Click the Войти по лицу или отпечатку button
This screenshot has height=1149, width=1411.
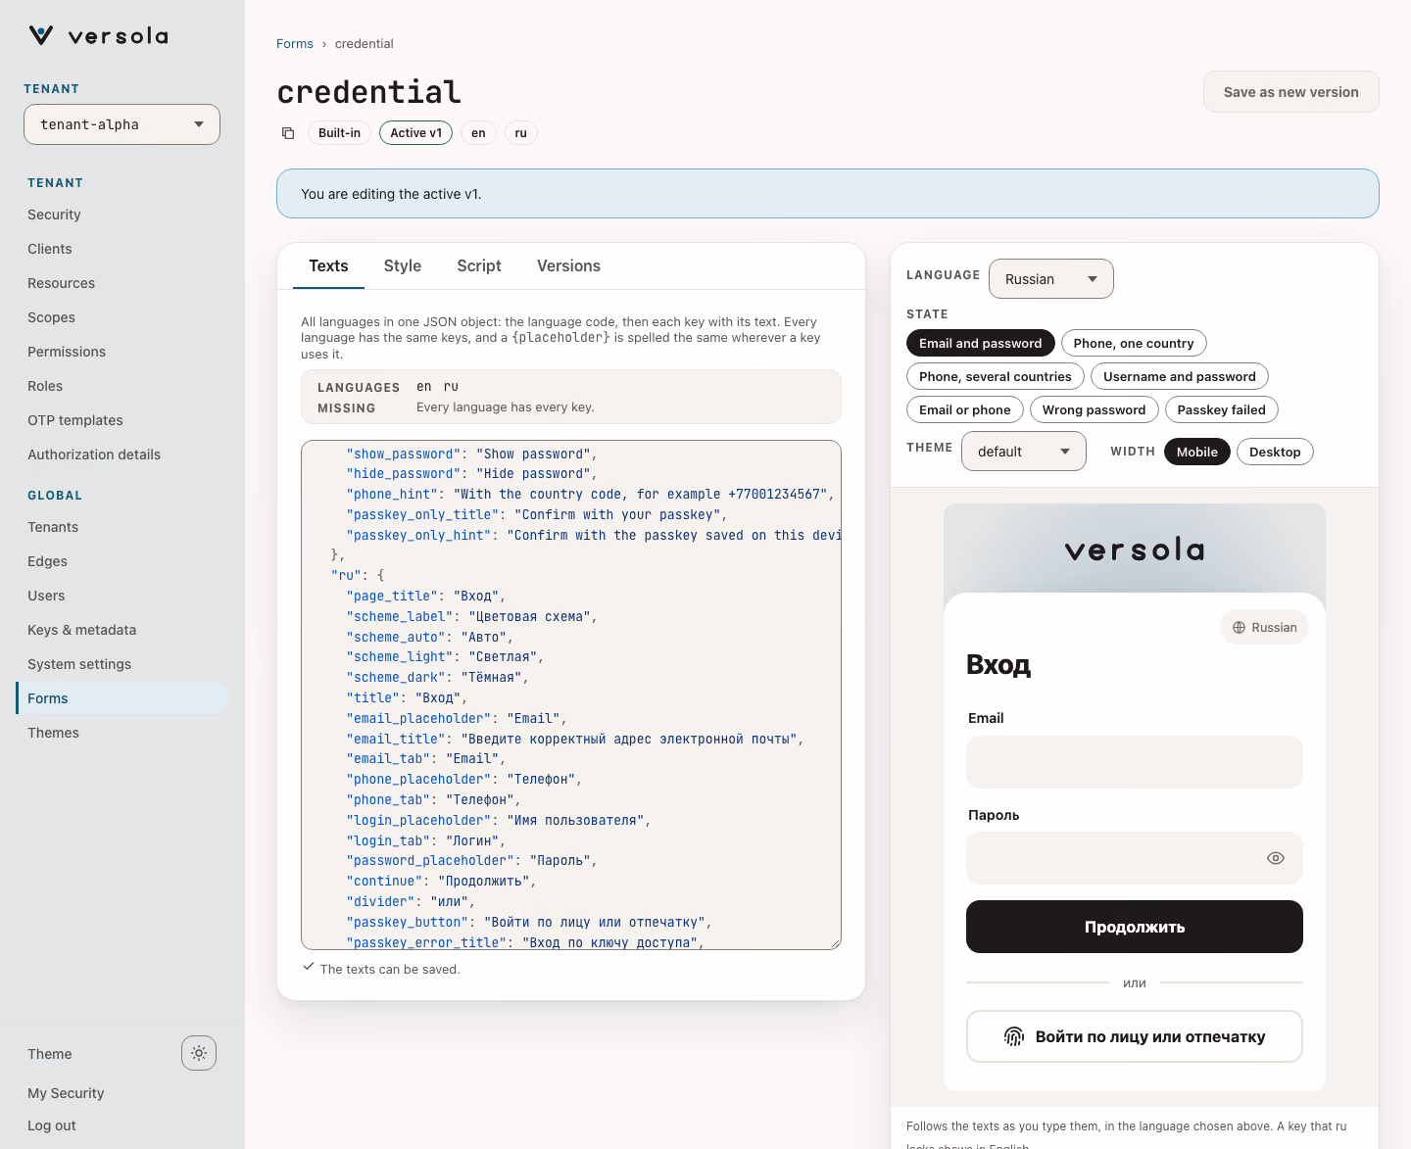(1135, 1036)
